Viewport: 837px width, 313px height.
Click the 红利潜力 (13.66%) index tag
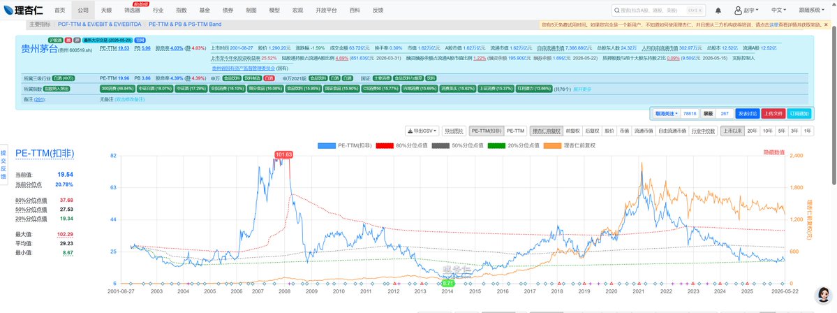(534, 89)
